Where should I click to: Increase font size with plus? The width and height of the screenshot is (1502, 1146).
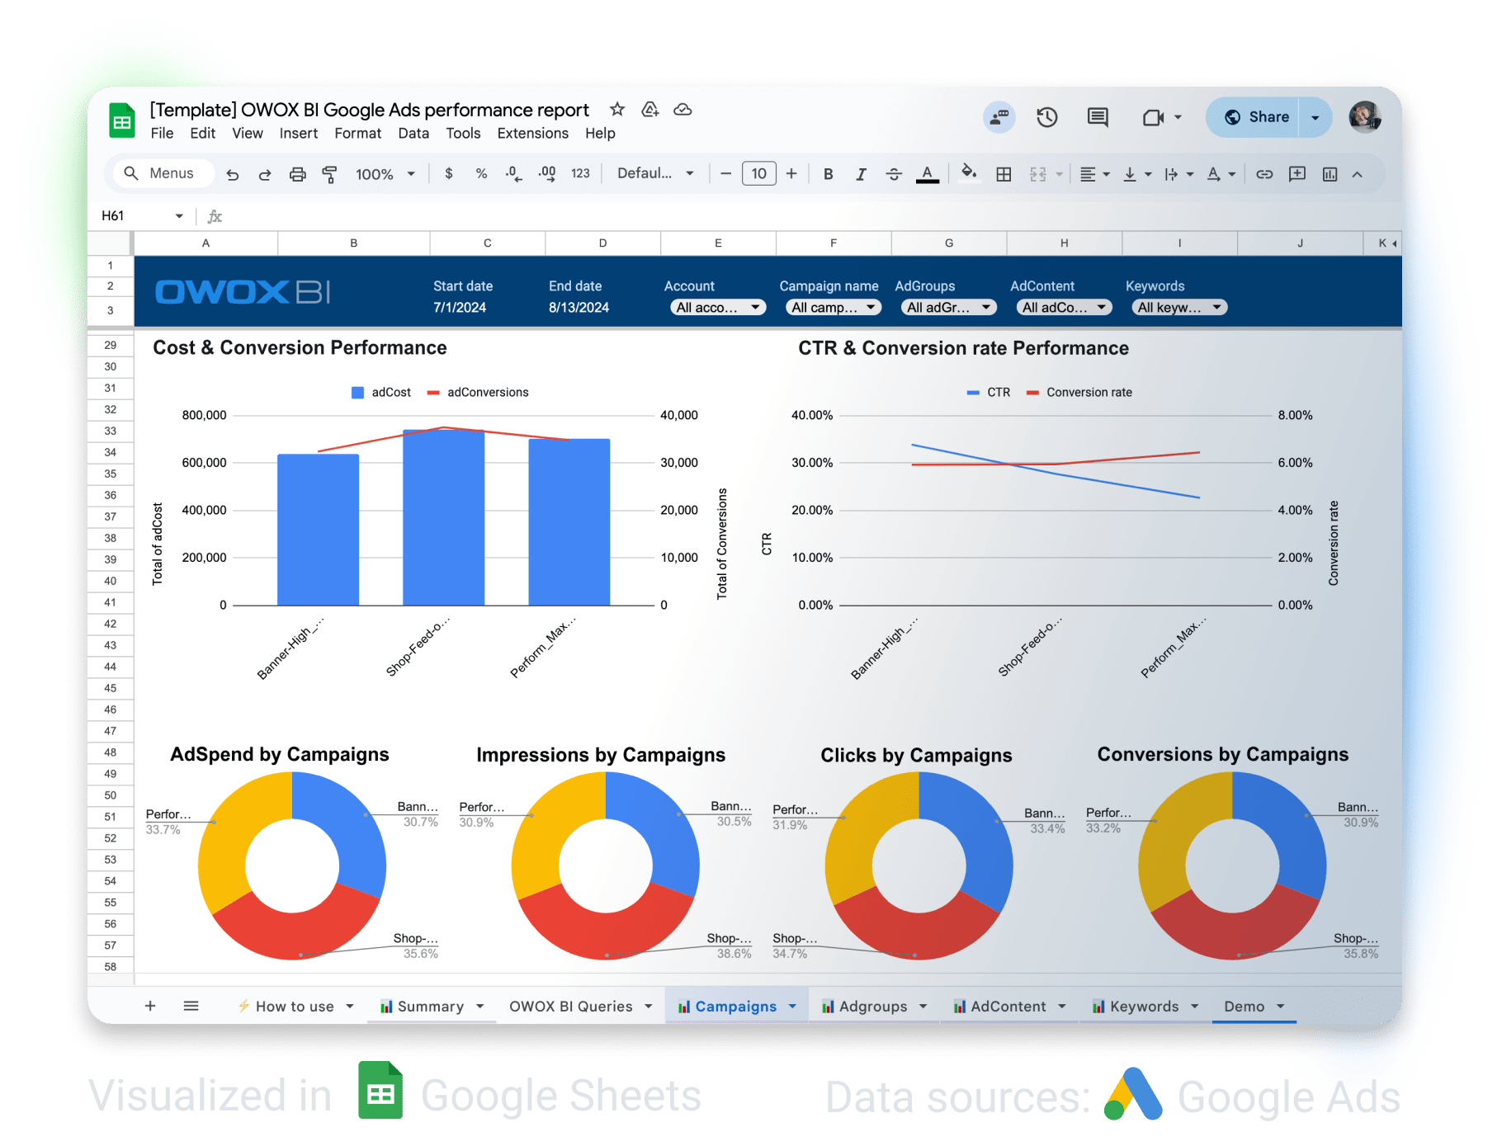click(x=791, y=173)
